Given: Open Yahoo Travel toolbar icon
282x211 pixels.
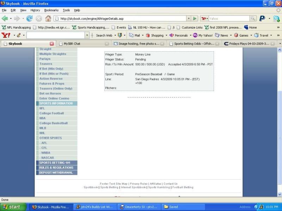Looking at the screenshot, I should (256, 35).
